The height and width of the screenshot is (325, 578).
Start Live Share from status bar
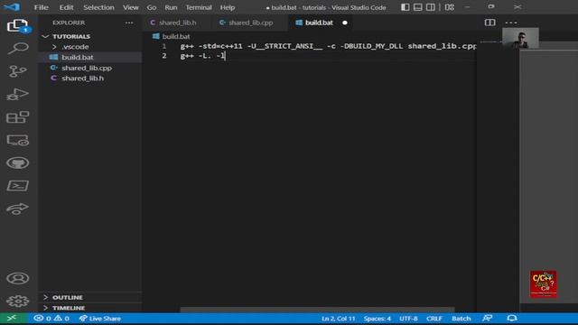point(100,319)
